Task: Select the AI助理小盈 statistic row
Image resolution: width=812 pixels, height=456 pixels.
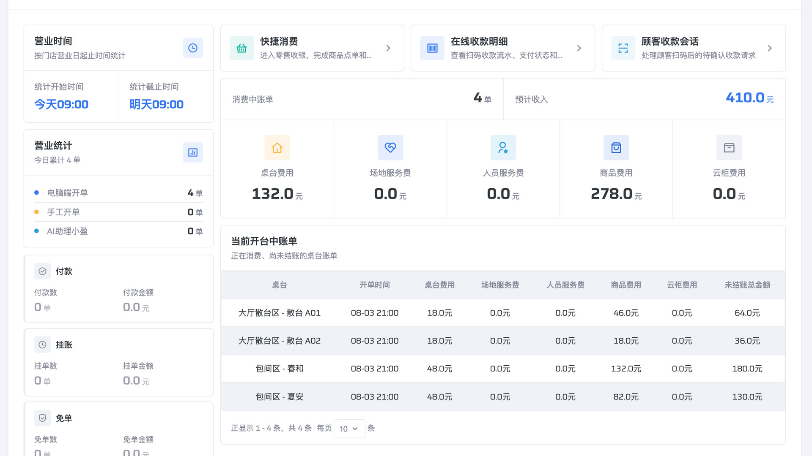Action: coord(118,231)
